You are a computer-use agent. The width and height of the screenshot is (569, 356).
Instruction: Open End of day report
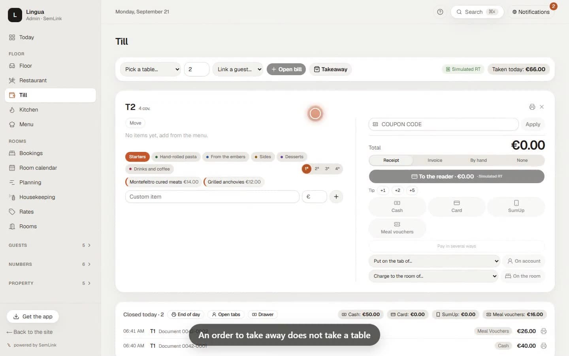pos(186,314)
